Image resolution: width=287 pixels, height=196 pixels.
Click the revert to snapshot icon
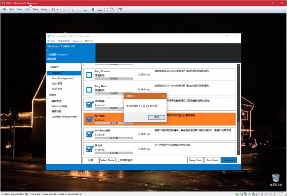coord(80,10)
